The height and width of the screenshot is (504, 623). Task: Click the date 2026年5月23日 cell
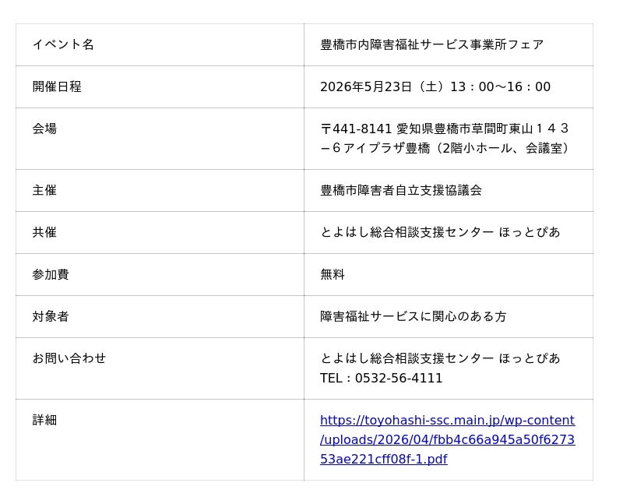pos(449,86)
